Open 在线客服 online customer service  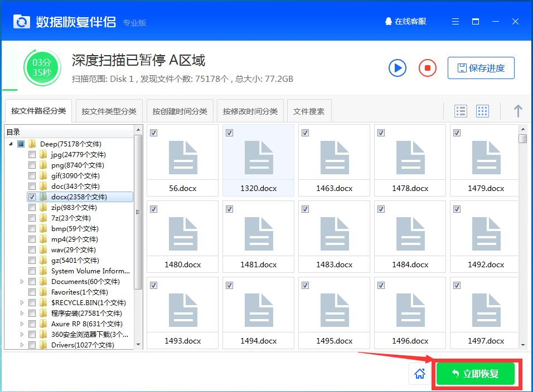405,21
